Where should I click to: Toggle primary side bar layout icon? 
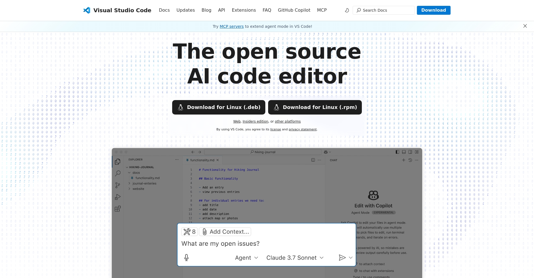[397, 152]
